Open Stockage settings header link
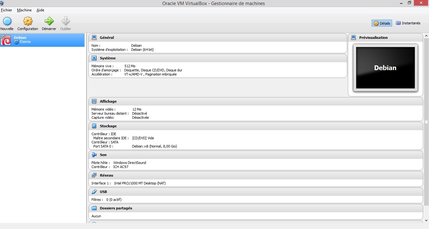The width and height of the screenshot is (429, 229). click(x=108, y=126)
